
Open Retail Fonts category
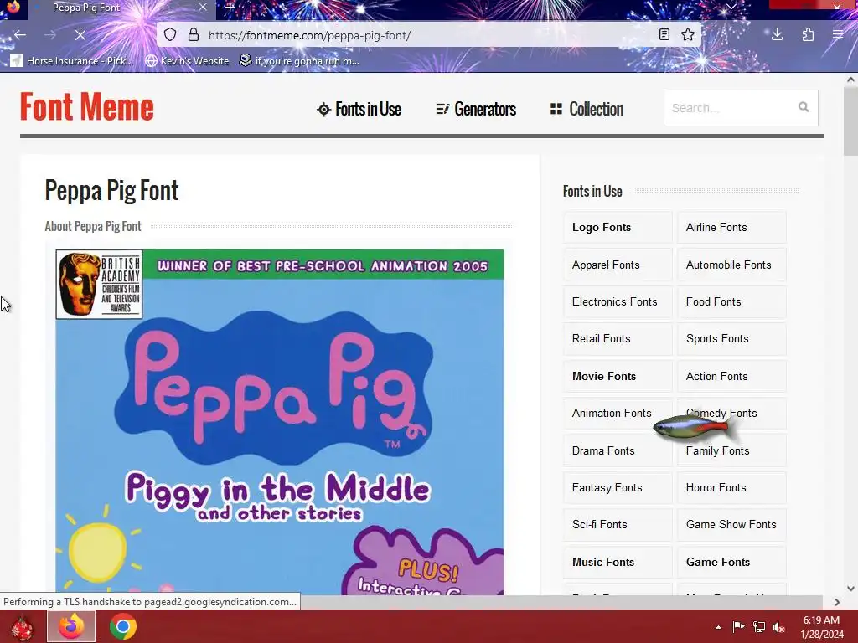618,338
